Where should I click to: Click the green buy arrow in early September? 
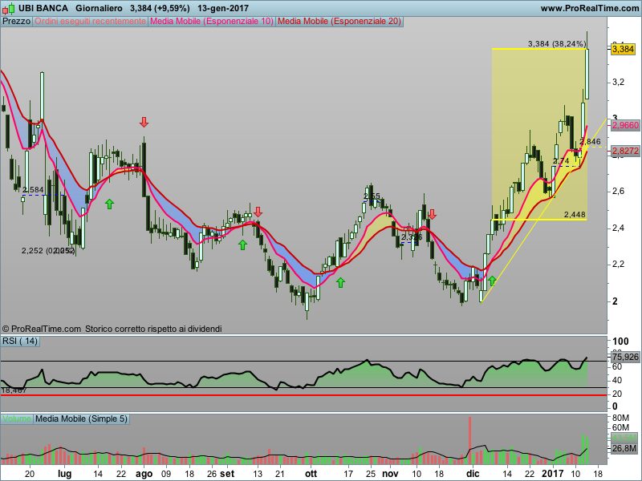pos(243,245)
